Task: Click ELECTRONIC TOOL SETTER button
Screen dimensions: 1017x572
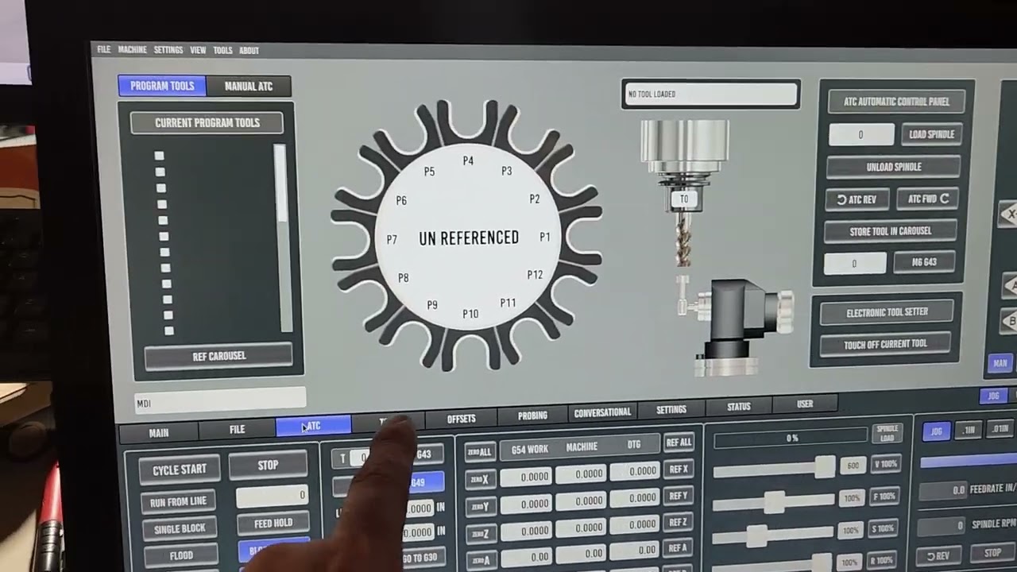Action: coord(887,312)
